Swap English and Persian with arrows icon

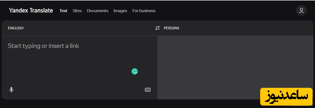point(157,28)
